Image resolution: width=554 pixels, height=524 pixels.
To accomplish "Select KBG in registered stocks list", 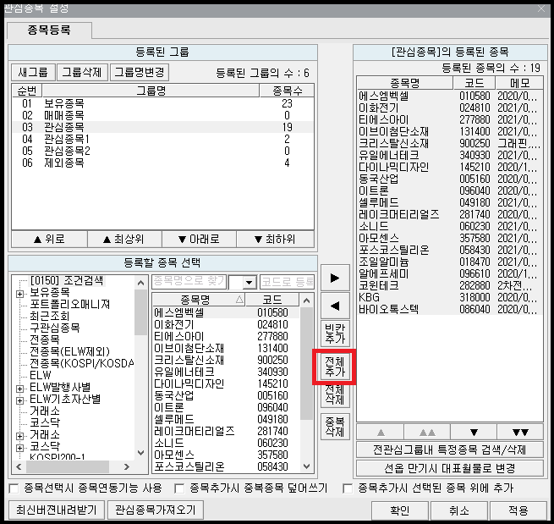I will (450, 297).
